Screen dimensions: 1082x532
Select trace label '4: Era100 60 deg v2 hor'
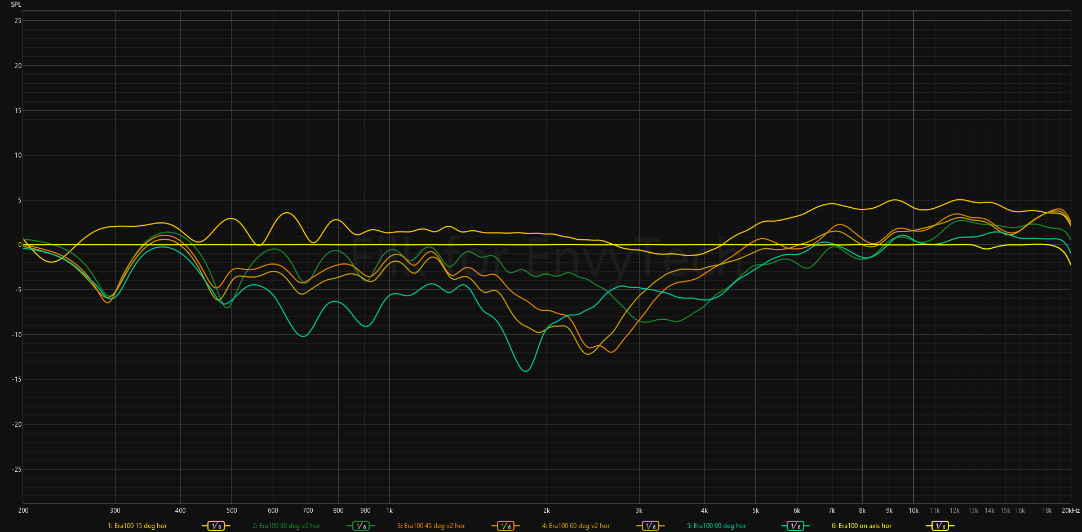pyautogui.click(x=576, y=526)
